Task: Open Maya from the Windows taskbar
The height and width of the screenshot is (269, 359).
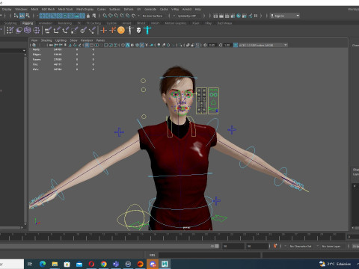Action: (165, 264)
